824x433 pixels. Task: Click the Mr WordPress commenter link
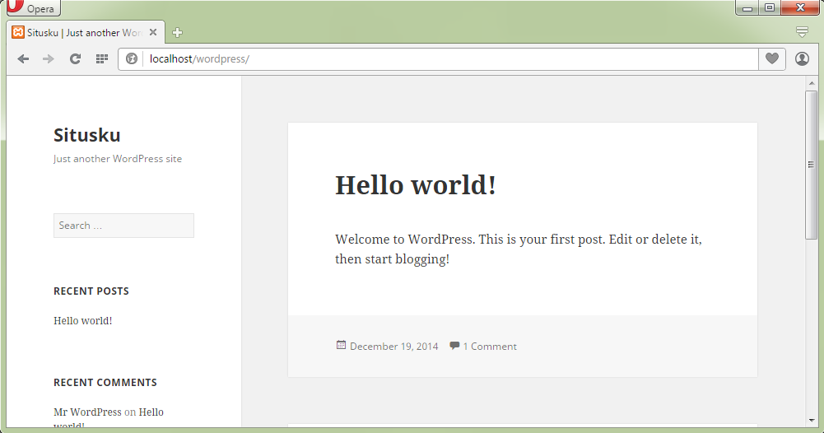[87, 412]
